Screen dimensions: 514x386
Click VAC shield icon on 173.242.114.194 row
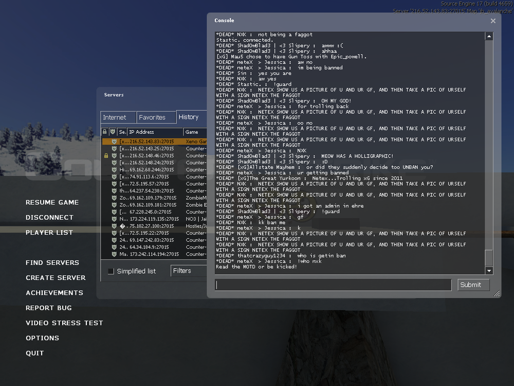[x=114, y=254]
